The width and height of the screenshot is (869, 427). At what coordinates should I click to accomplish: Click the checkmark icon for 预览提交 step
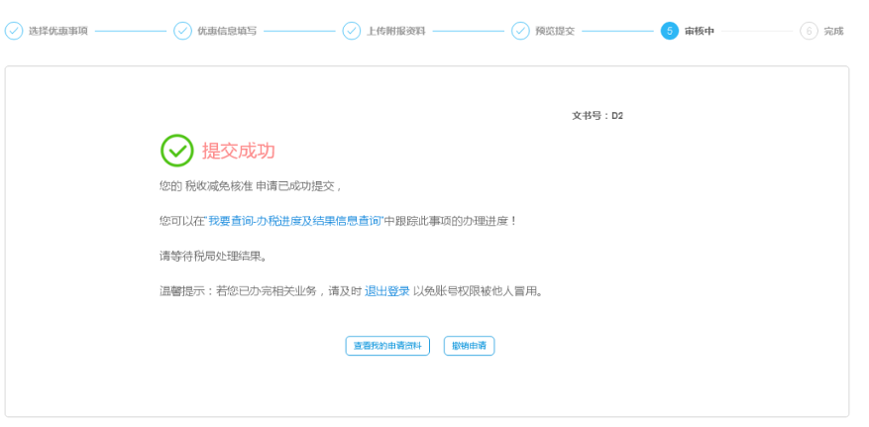pyautogui.click(x=520, y=31)
